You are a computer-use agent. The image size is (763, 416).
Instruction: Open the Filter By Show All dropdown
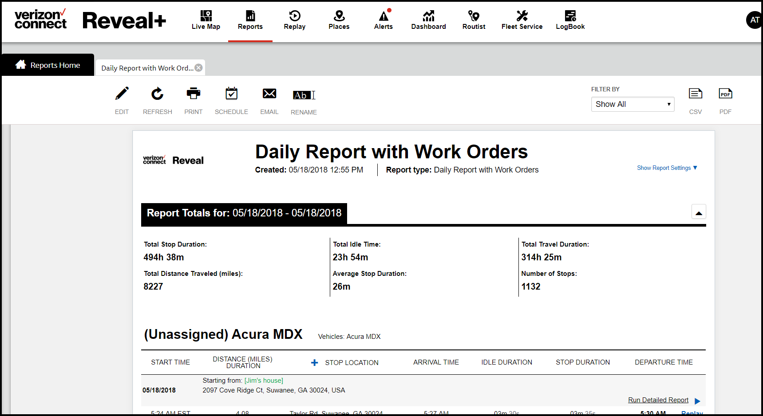633,104
